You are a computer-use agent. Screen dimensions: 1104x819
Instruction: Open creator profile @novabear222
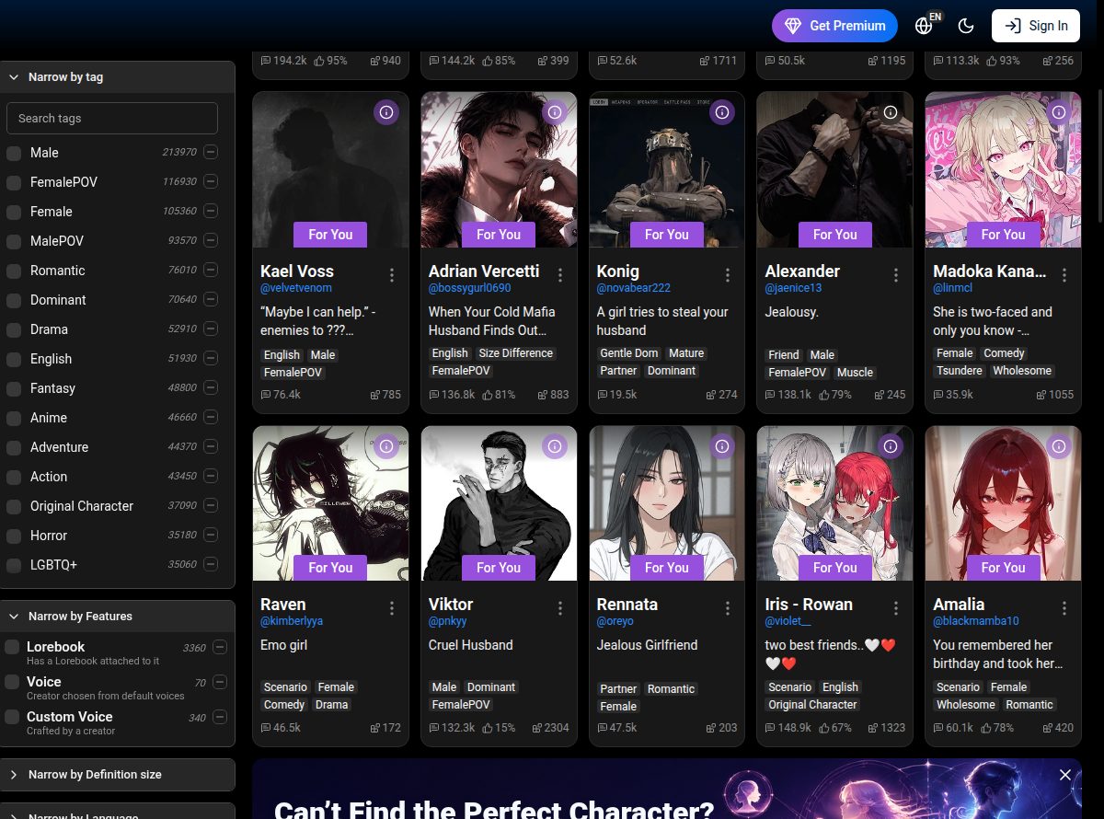coord(634,288)
